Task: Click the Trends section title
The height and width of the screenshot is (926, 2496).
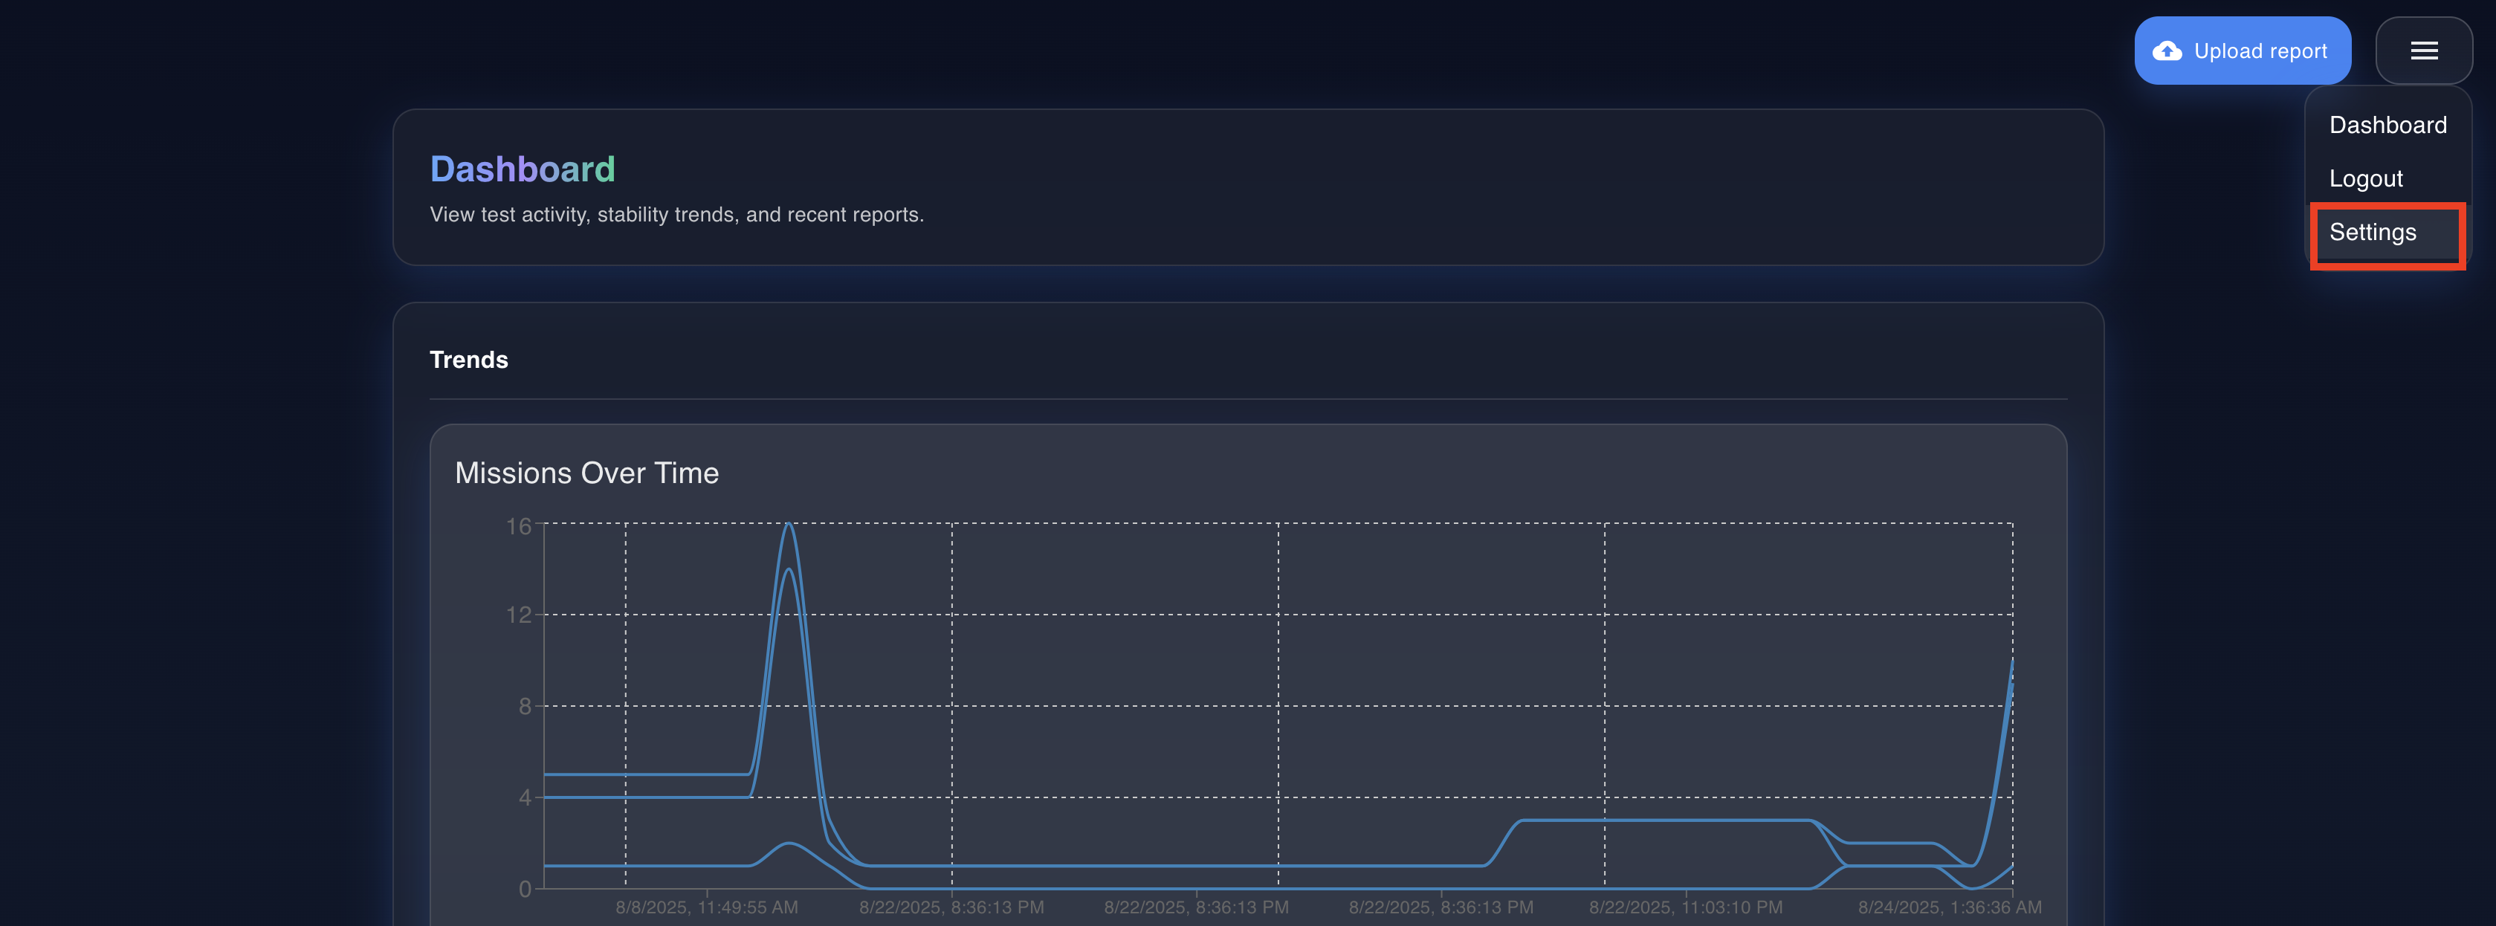Action: tap(468, 360)
